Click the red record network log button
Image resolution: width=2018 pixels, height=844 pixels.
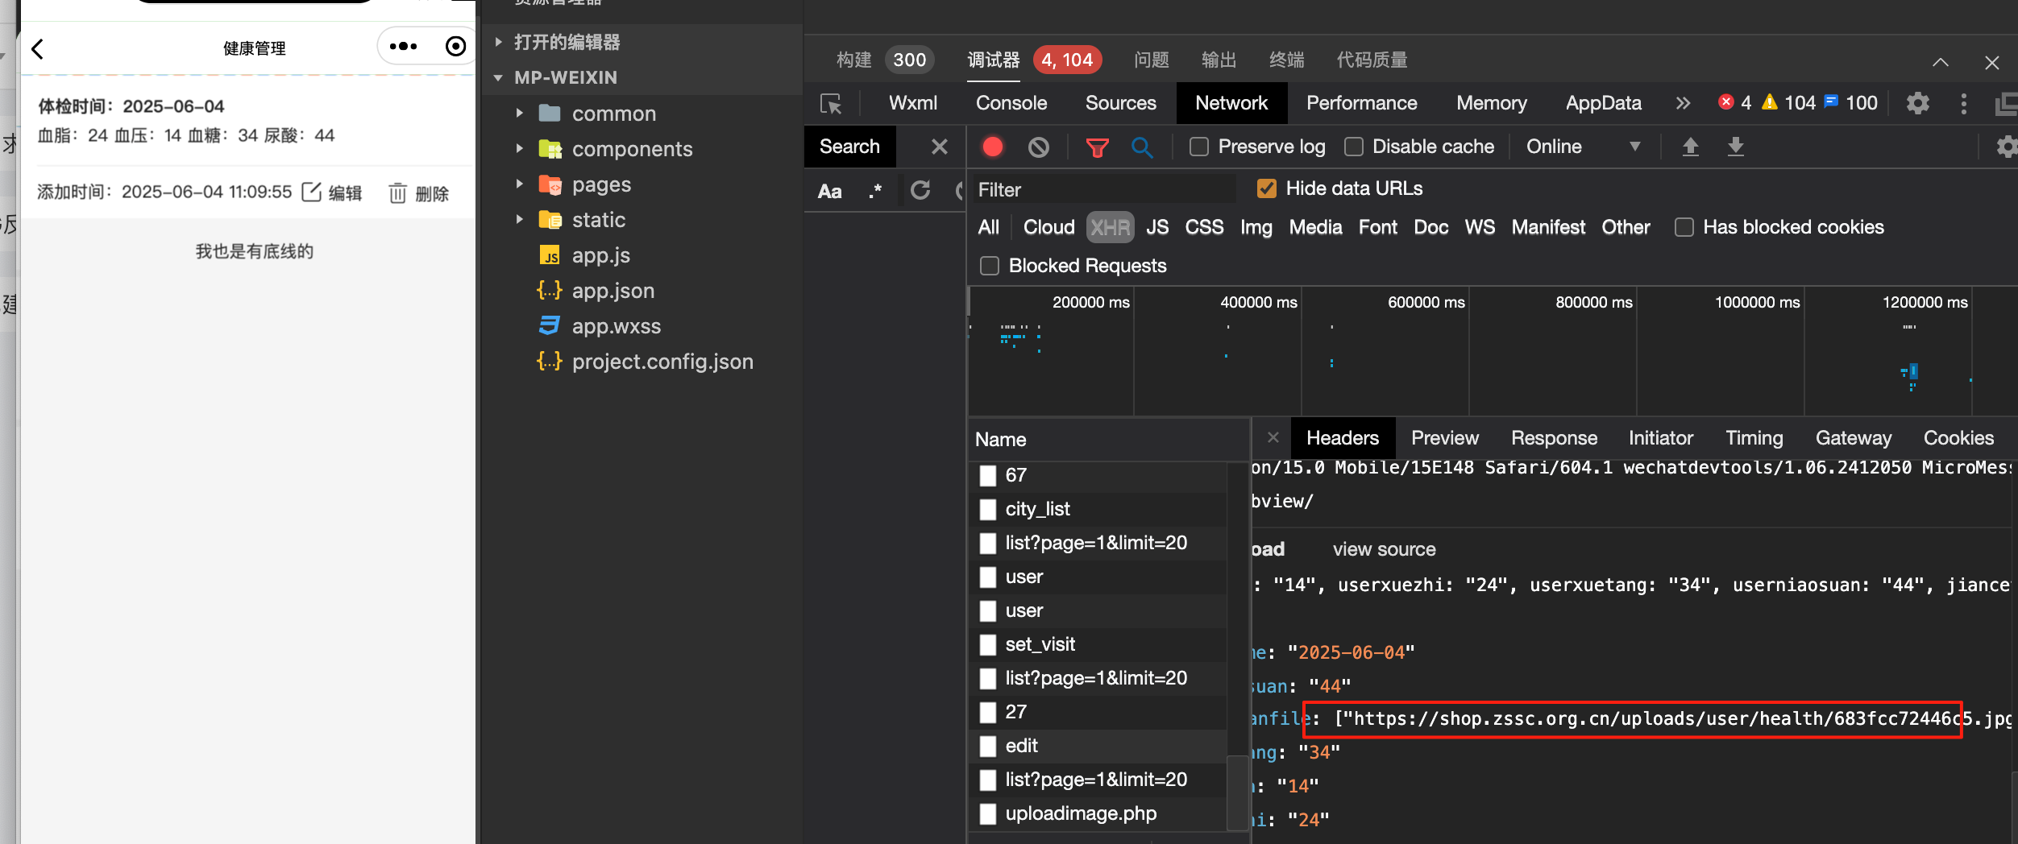[993, 147]
